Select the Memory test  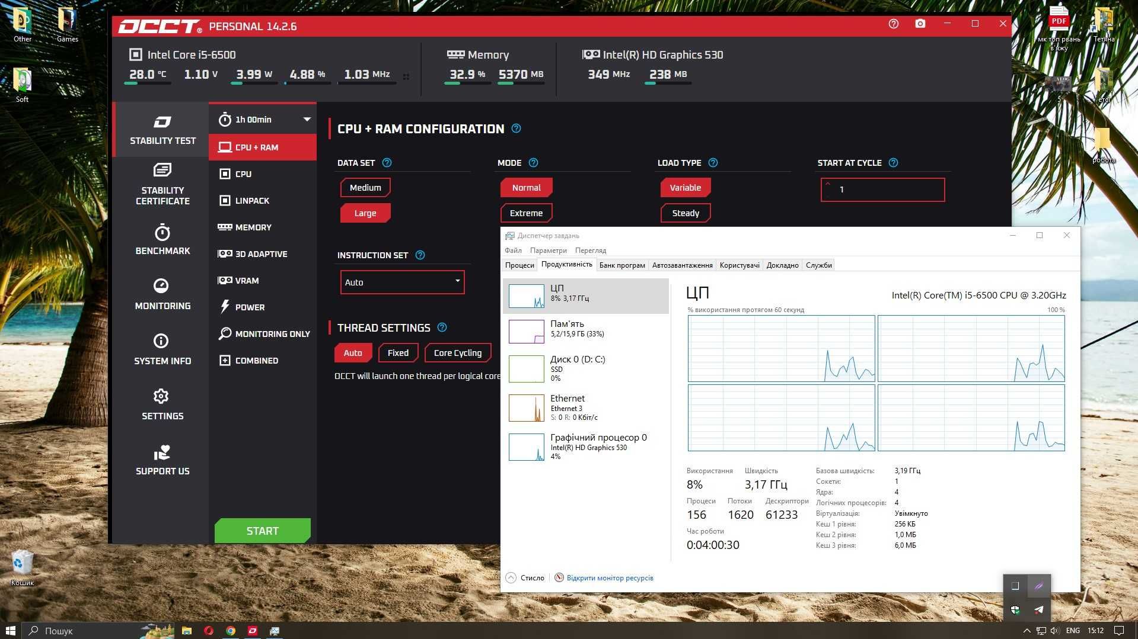(x=263, y=227)
